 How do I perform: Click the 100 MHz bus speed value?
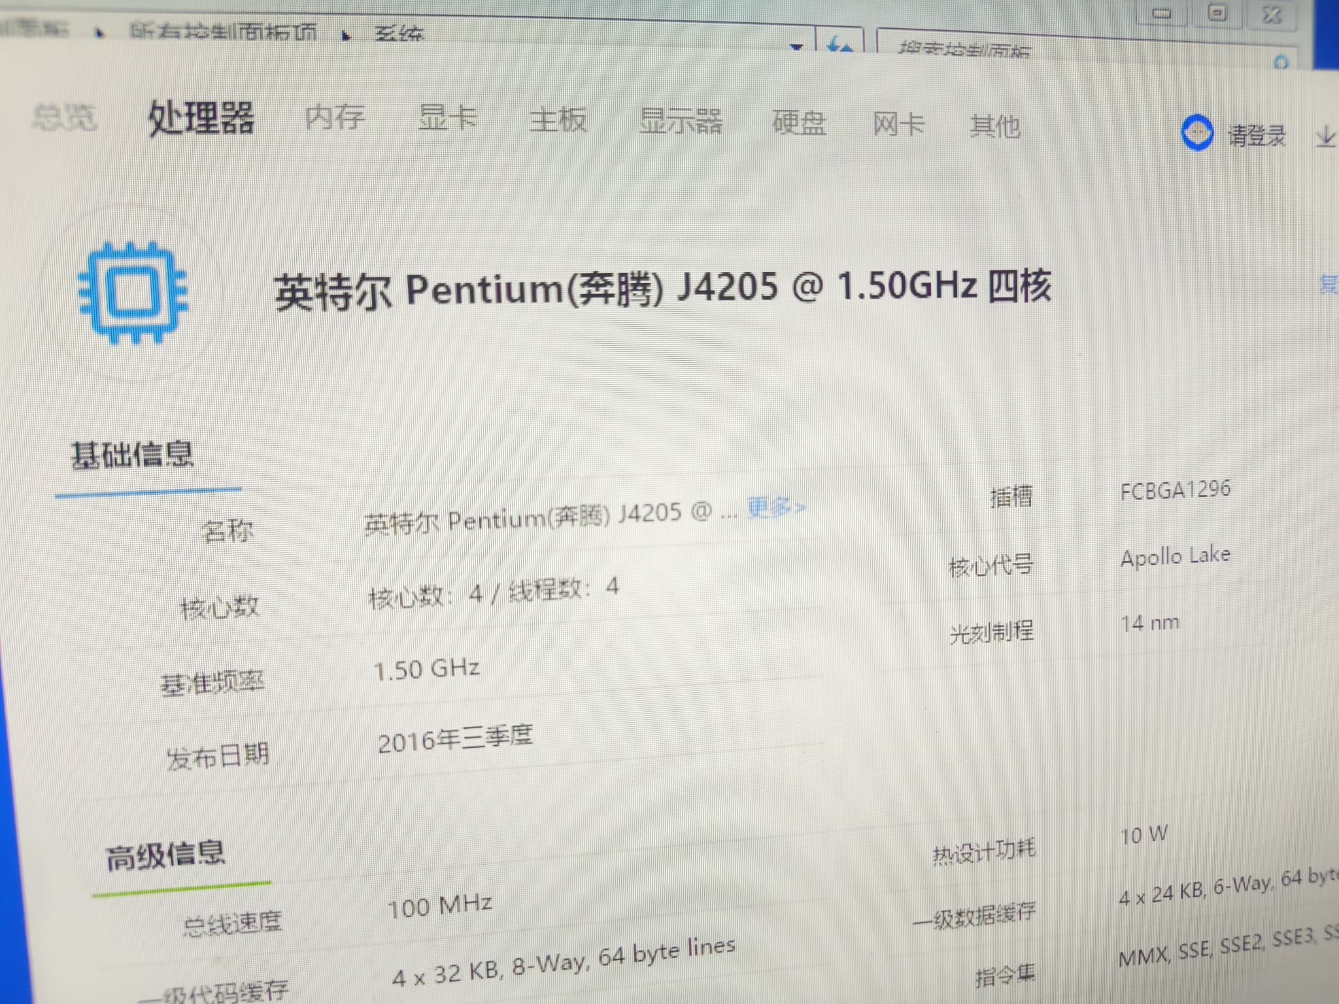pyautogui.click(x=439, y=906)
